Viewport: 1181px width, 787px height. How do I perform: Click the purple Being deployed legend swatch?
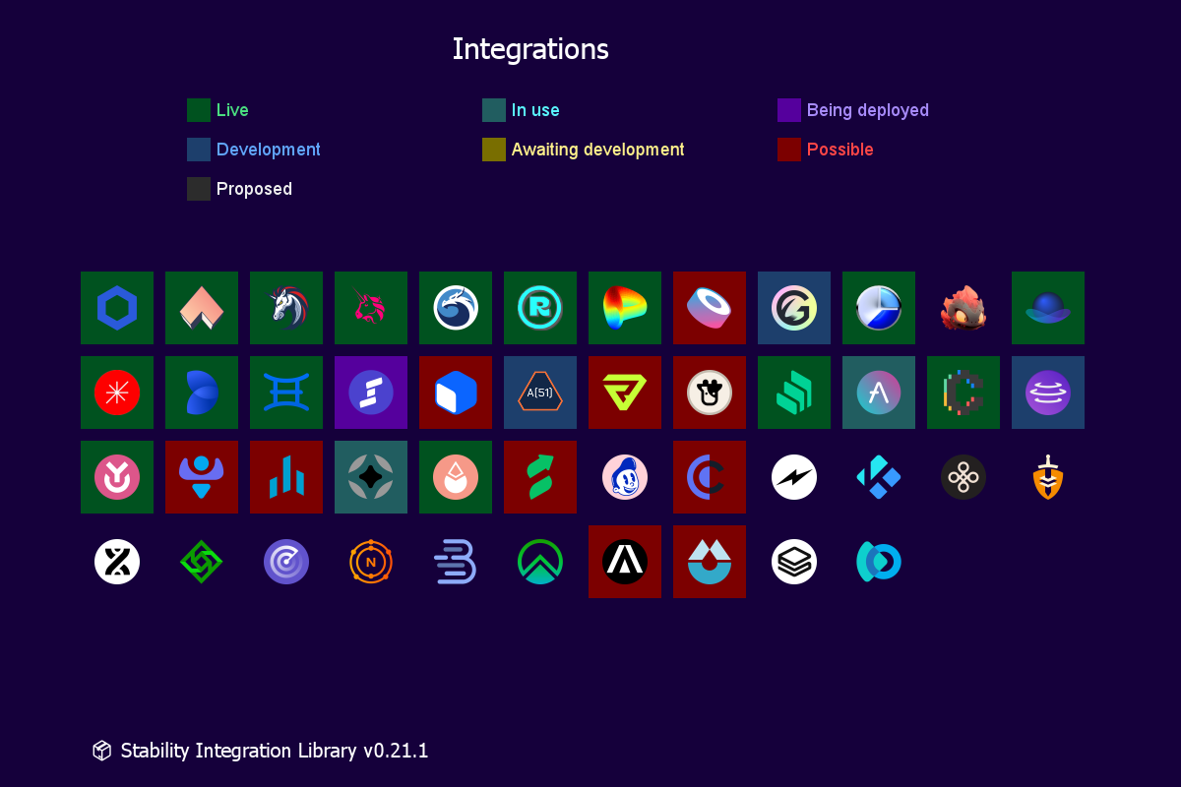789,110
